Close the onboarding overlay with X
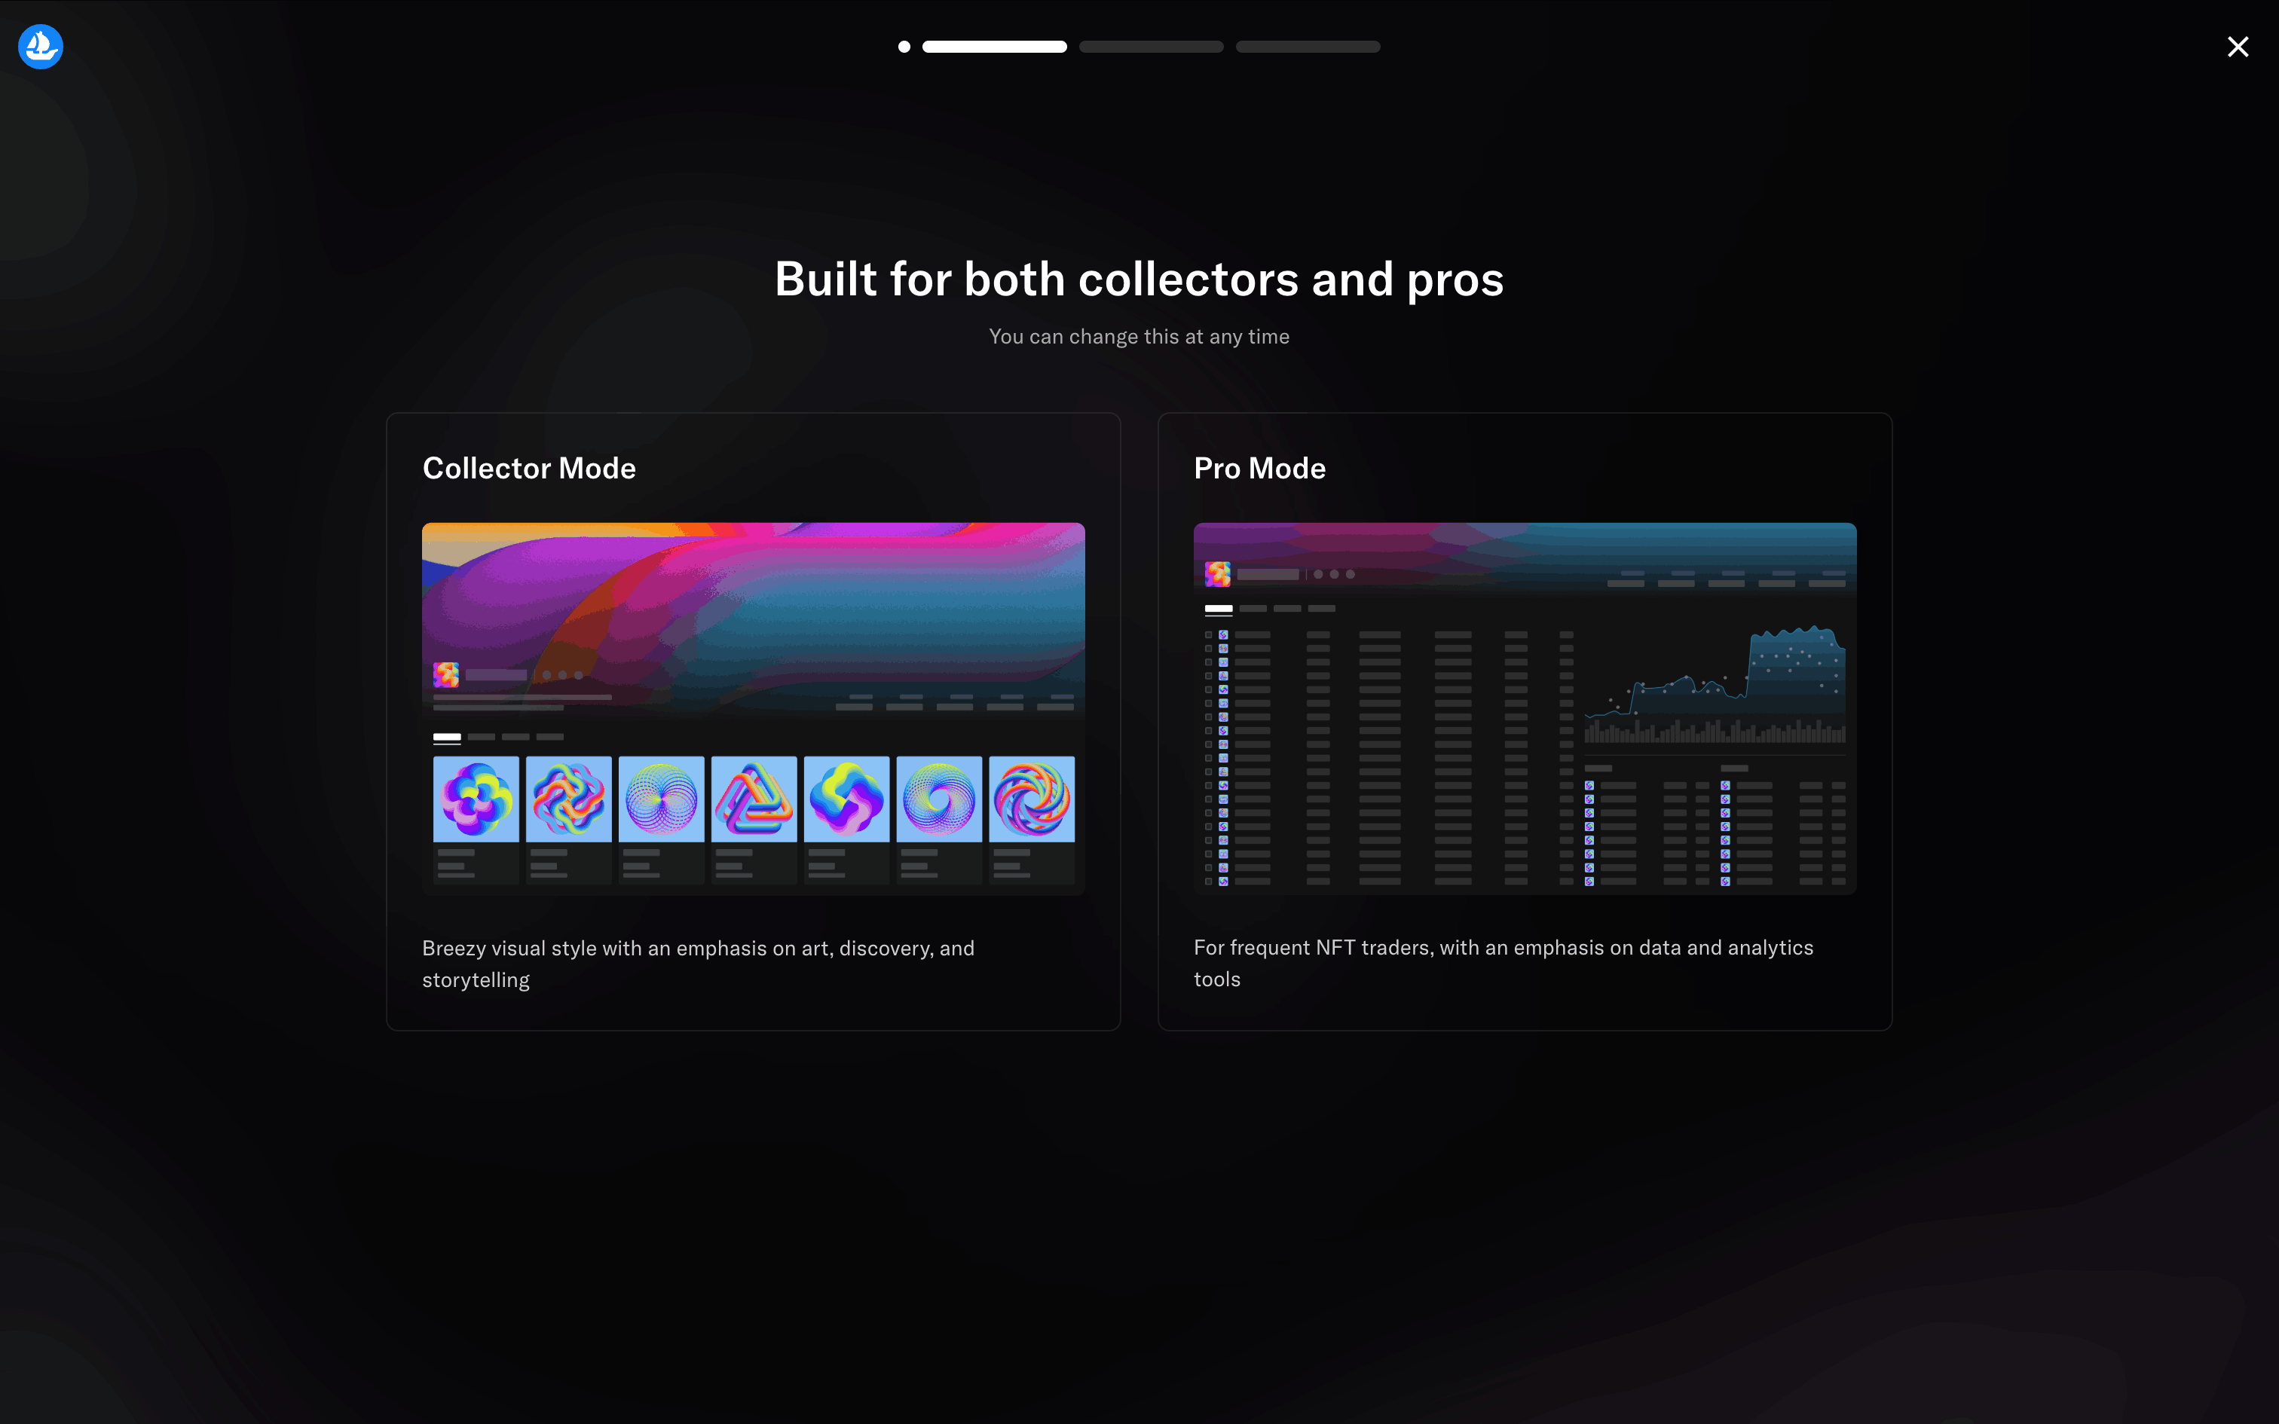This screenshot has width=2279, height=1424. pyautogui.click(x=2238, y=46)
